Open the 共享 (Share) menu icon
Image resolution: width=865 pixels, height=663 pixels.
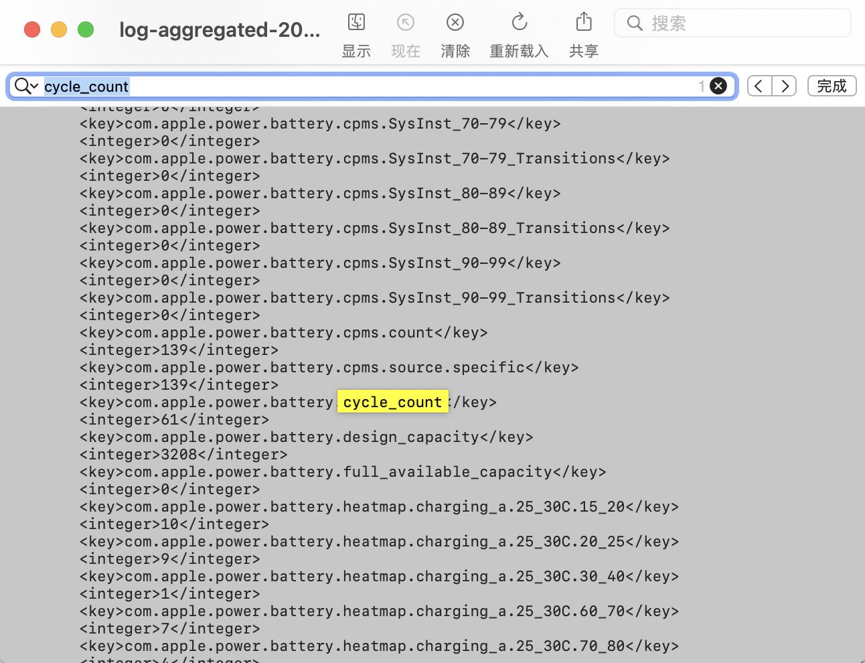click(x=583, y=22)
